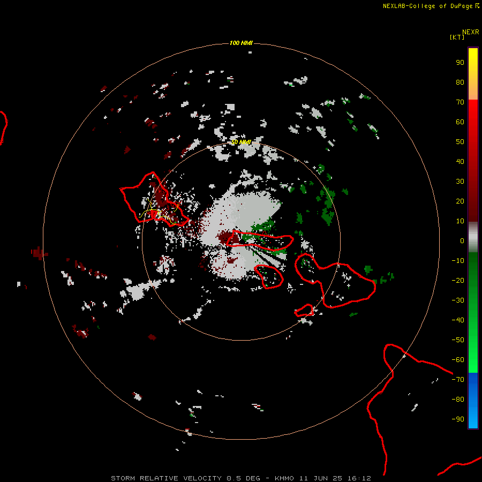The width and height of the screenshot is (482, 482).
Task: Click the NEXLAB-College of DuPage label
Action: tap(431, 6)
